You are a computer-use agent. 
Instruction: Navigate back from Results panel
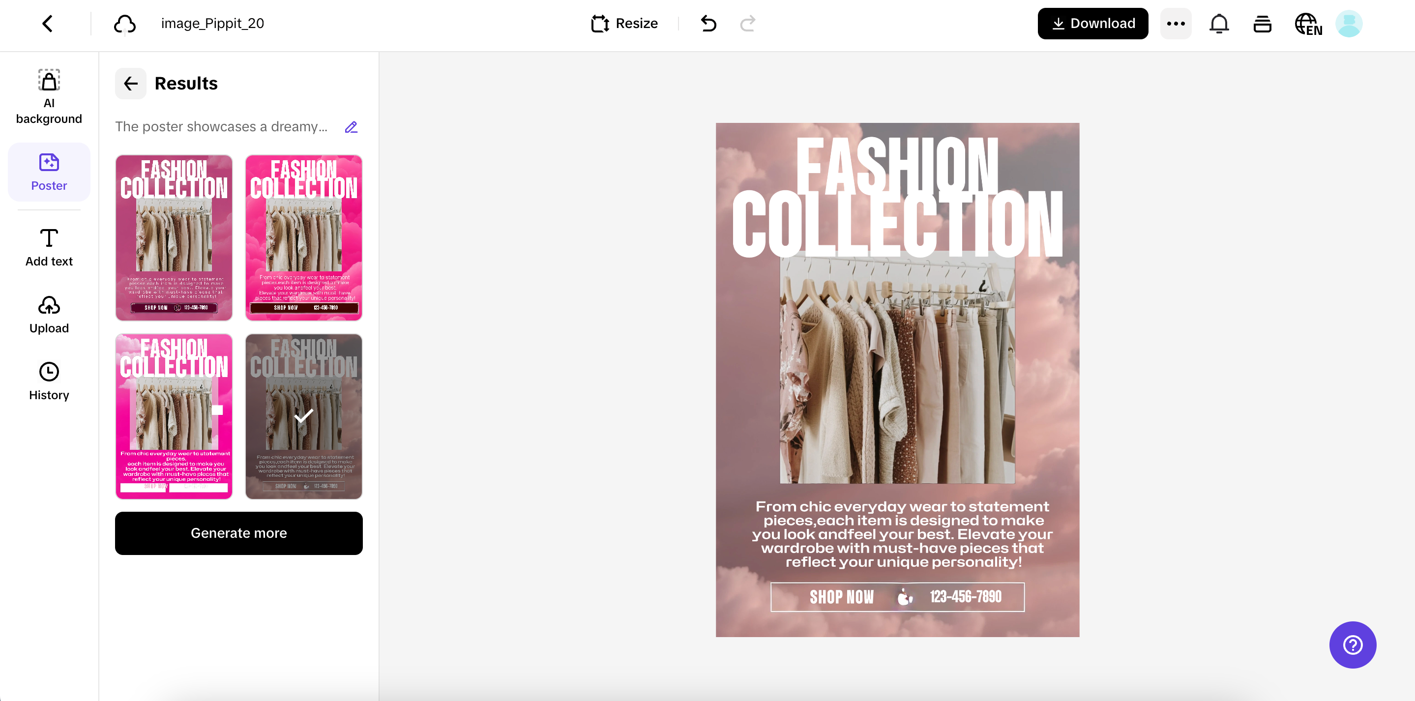click(x=131, y=84)
